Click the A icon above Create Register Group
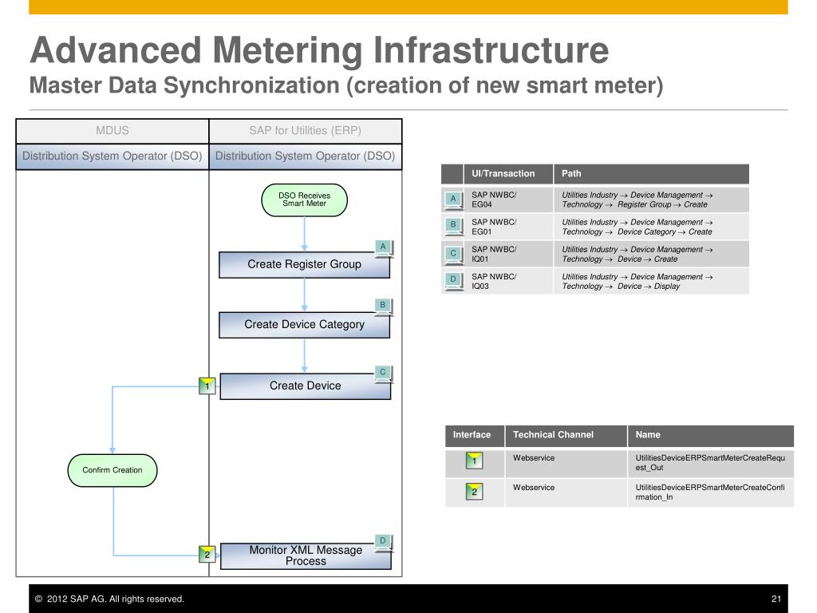This screenshot has height=613, width=817. [384, 247]
